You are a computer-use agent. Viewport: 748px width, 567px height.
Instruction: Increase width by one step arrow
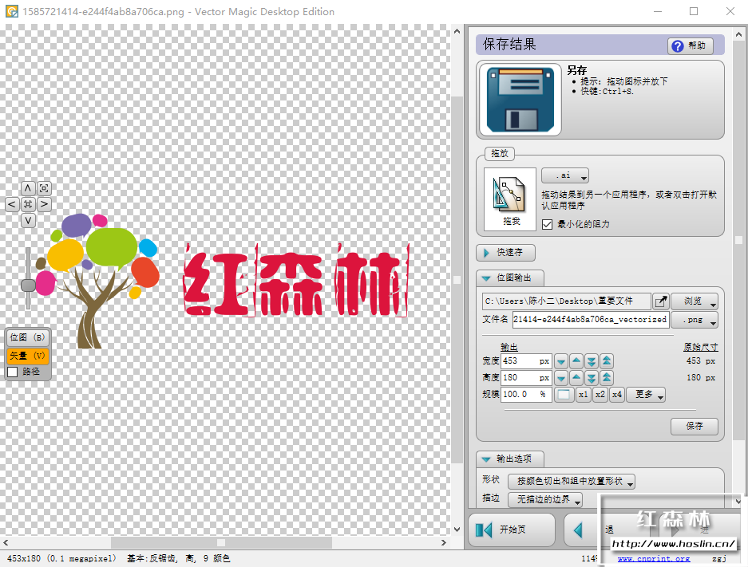pyautogui.click(x=576, y=361)
